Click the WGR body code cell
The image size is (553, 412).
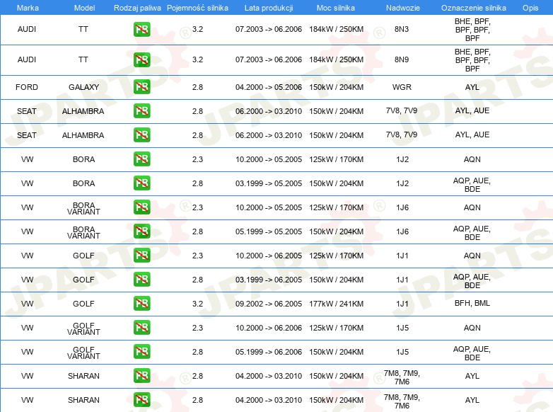(402, 87)
